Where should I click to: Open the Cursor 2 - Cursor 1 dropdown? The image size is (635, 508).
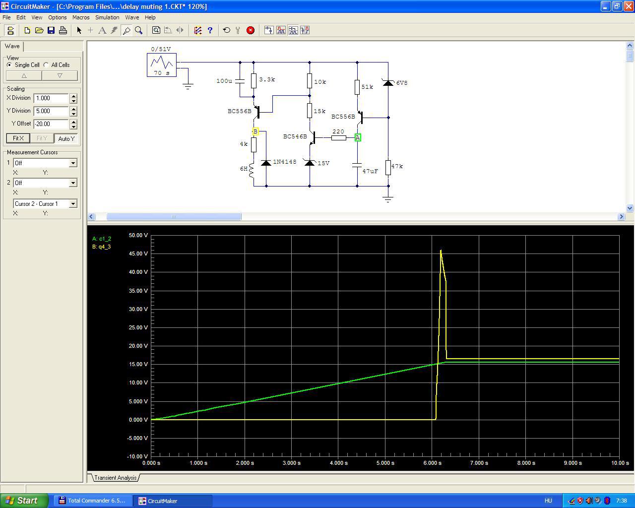click(73, 204)
